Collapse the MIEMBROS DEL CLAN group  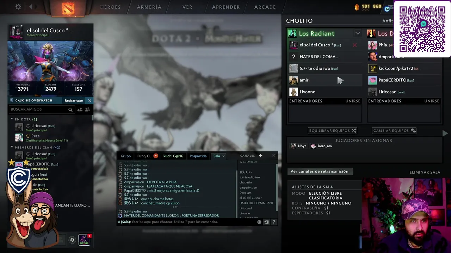[12, 147]
